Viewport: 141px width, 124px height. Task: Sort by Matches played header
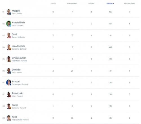click(130, 4)
